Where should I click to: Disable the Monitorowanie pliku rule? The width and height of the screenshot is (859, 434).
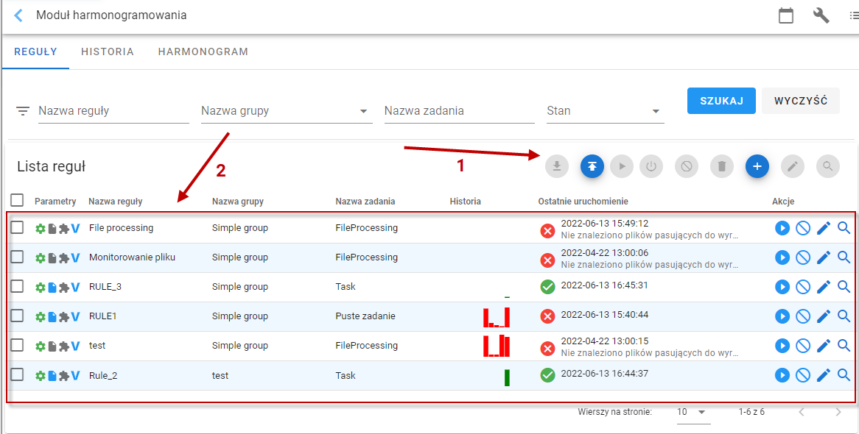tap(803, 257)
